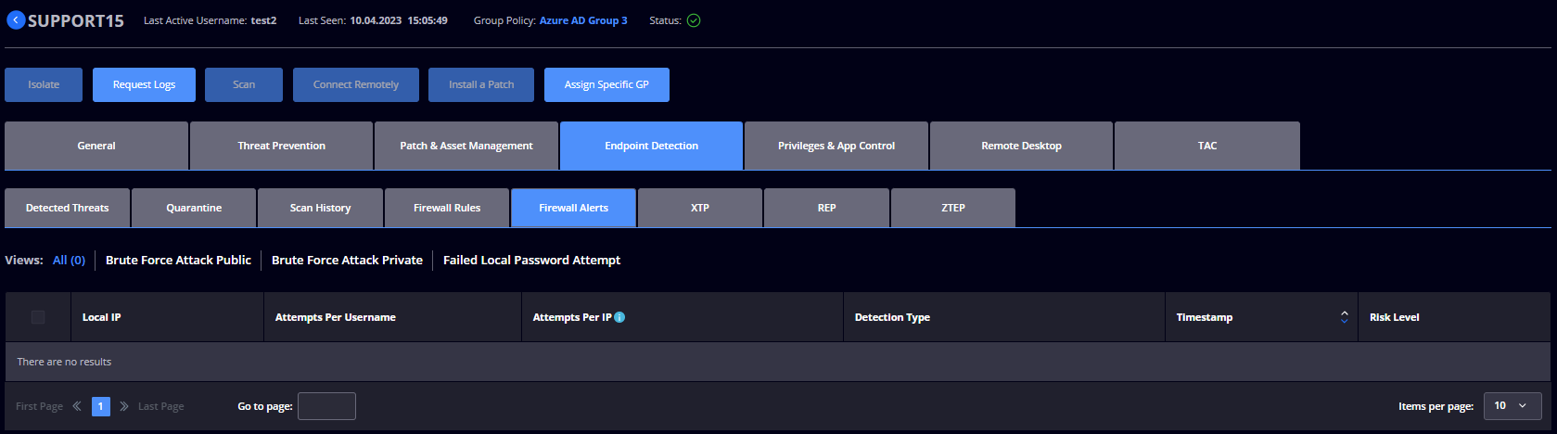Screen dimensions: 1557x434
Task: Click the Connect Remotely button
Action: (356, 84)
